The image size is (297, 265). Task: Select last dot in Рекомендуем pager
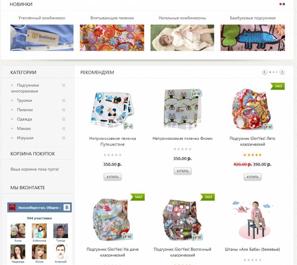[277, 72]
